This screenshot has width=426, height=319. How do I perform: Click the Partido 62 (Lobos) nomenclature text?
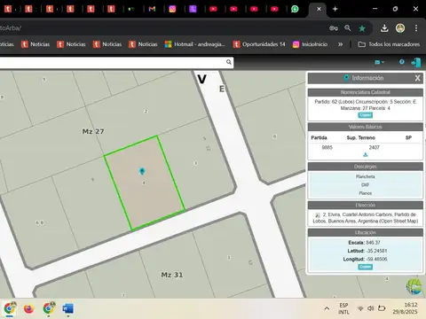pos(366,105)
